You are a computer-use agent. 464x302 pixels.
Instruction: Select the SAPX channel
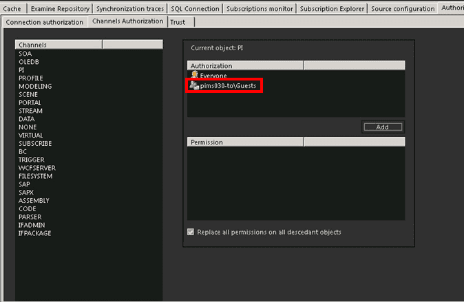click(x=26, y=192)
